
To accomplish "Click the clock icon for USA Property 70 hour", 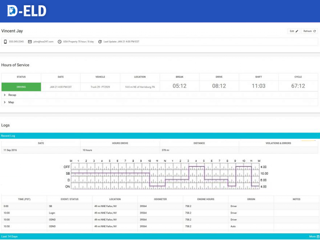I will [x=60, y=42].
